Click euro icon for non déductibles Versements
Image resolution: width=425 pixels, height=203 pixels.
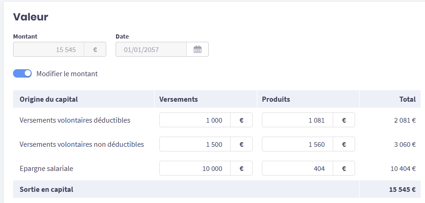coord(241,144)
